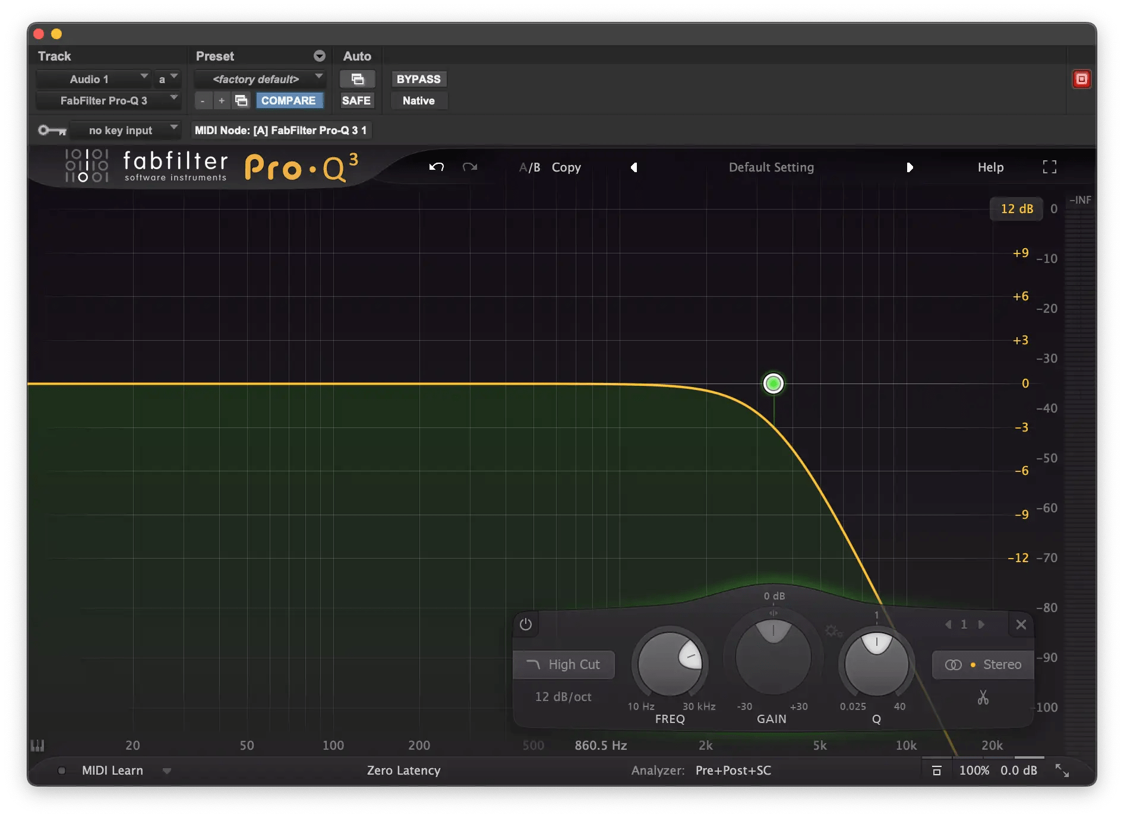Click the 860.5 Hz frequency readout
Viewport: 1124px width, 818px height.
click(601, 746)
